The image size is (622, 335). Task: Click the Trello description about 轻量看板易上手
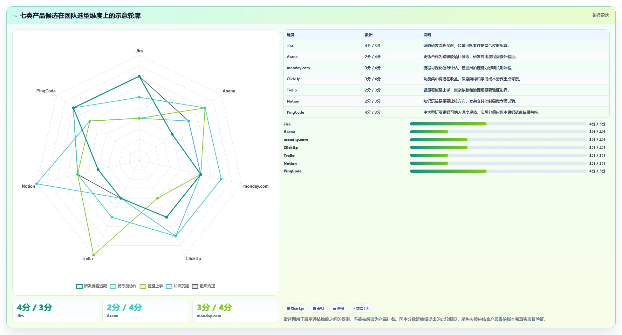pyautogui.click(x=467, y=90)
